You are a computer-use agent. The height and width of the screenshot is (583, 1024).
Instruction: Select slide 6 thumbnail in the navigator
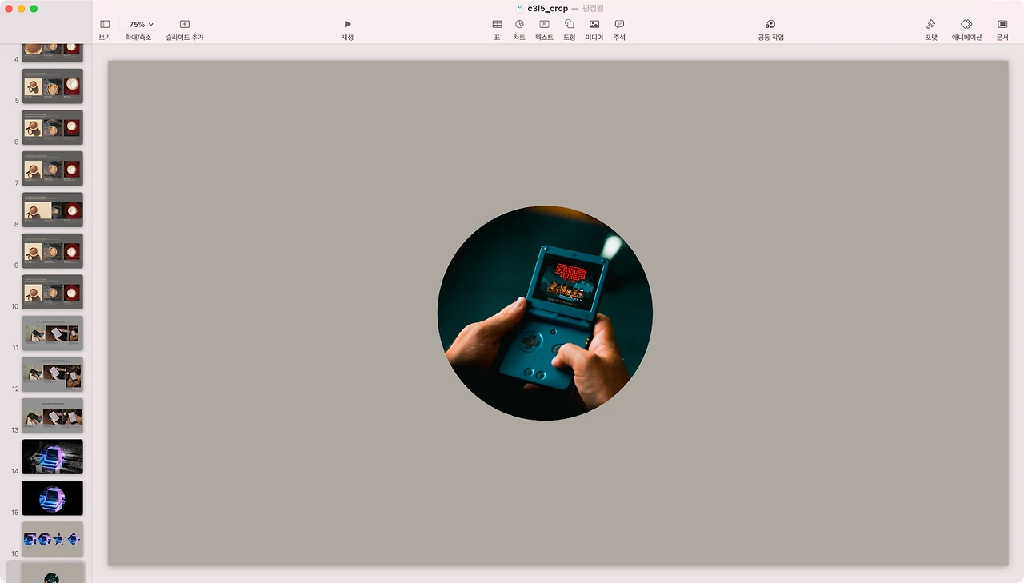coord(52,127)
